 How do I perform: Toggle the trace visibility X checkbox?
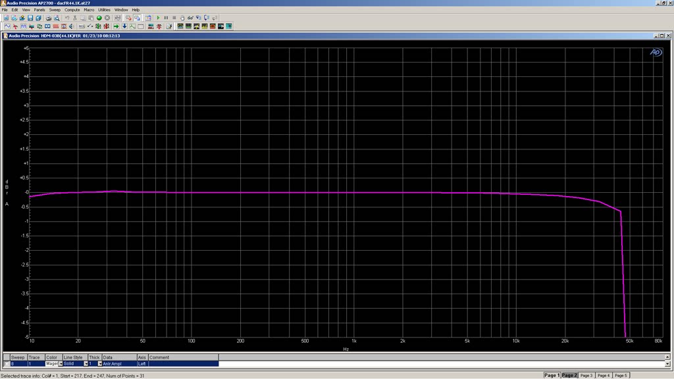7,363
